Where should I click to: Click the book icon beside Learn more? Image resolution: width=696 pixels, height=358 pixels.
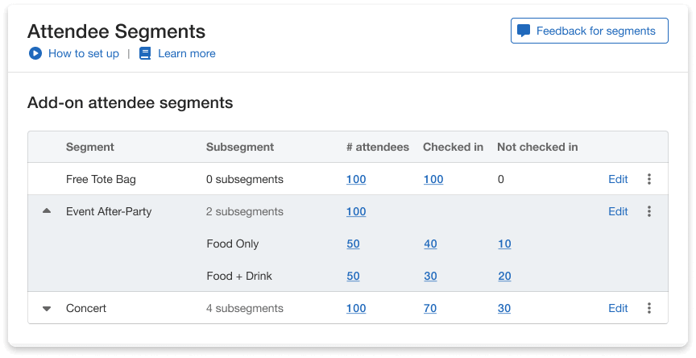pos(145,54)
